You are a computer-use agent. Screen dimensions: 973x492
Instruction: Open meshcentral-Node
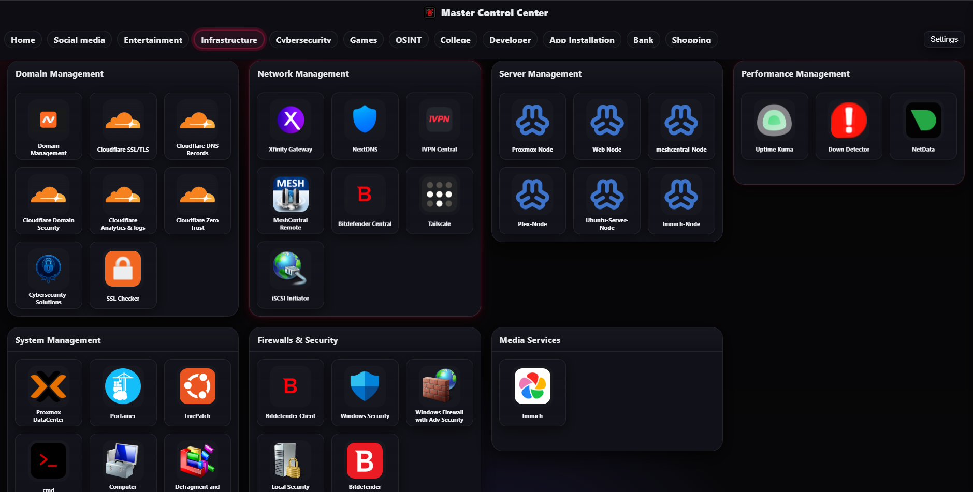681,126
